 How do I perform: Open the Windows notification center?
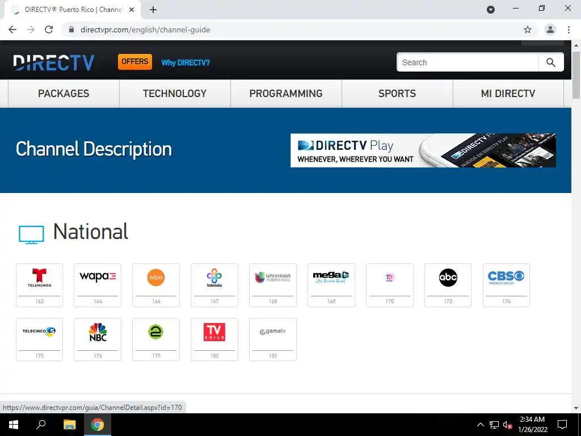coord(562,425)
